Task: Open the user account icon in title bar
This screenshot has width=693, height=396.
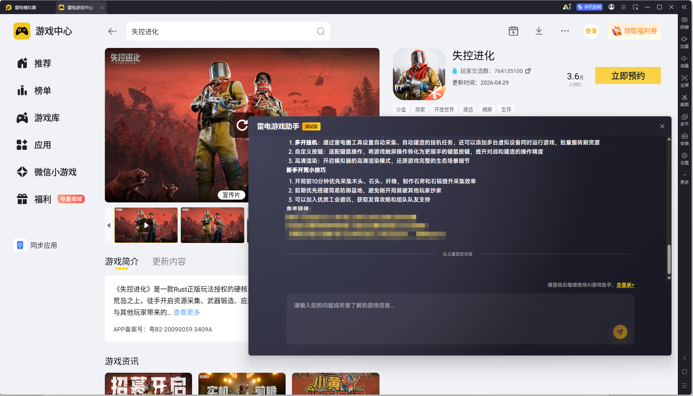Action: [611, 7]
